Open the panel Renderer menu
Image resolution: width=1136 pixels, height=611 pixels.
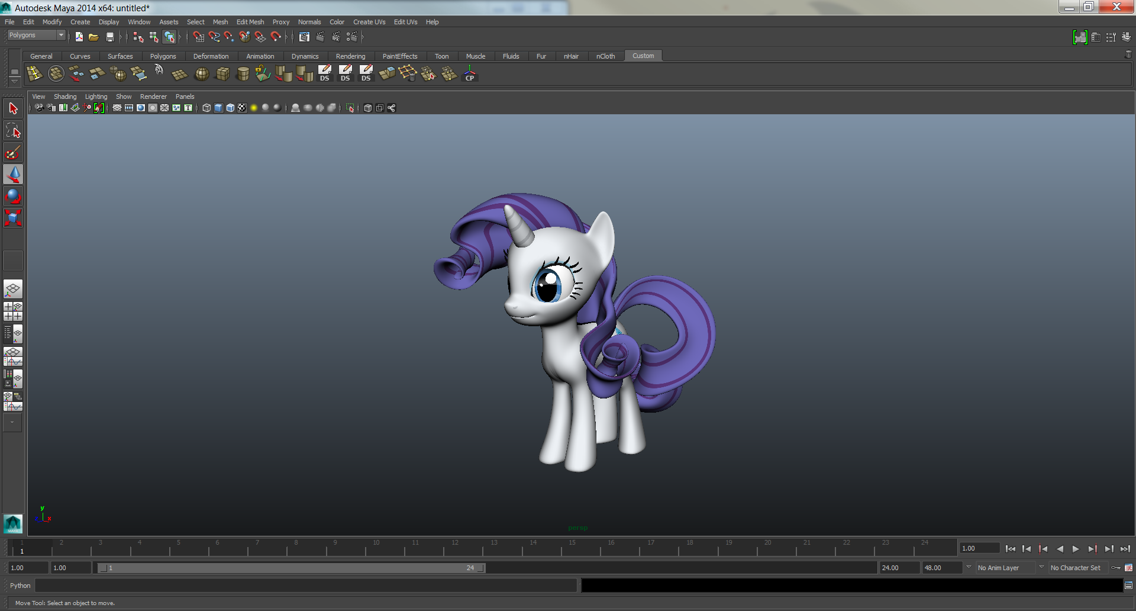click(x=153, y=97)
